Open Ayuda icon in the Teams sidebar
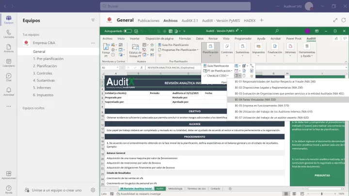Screen dimensions: 349x196 9,189
